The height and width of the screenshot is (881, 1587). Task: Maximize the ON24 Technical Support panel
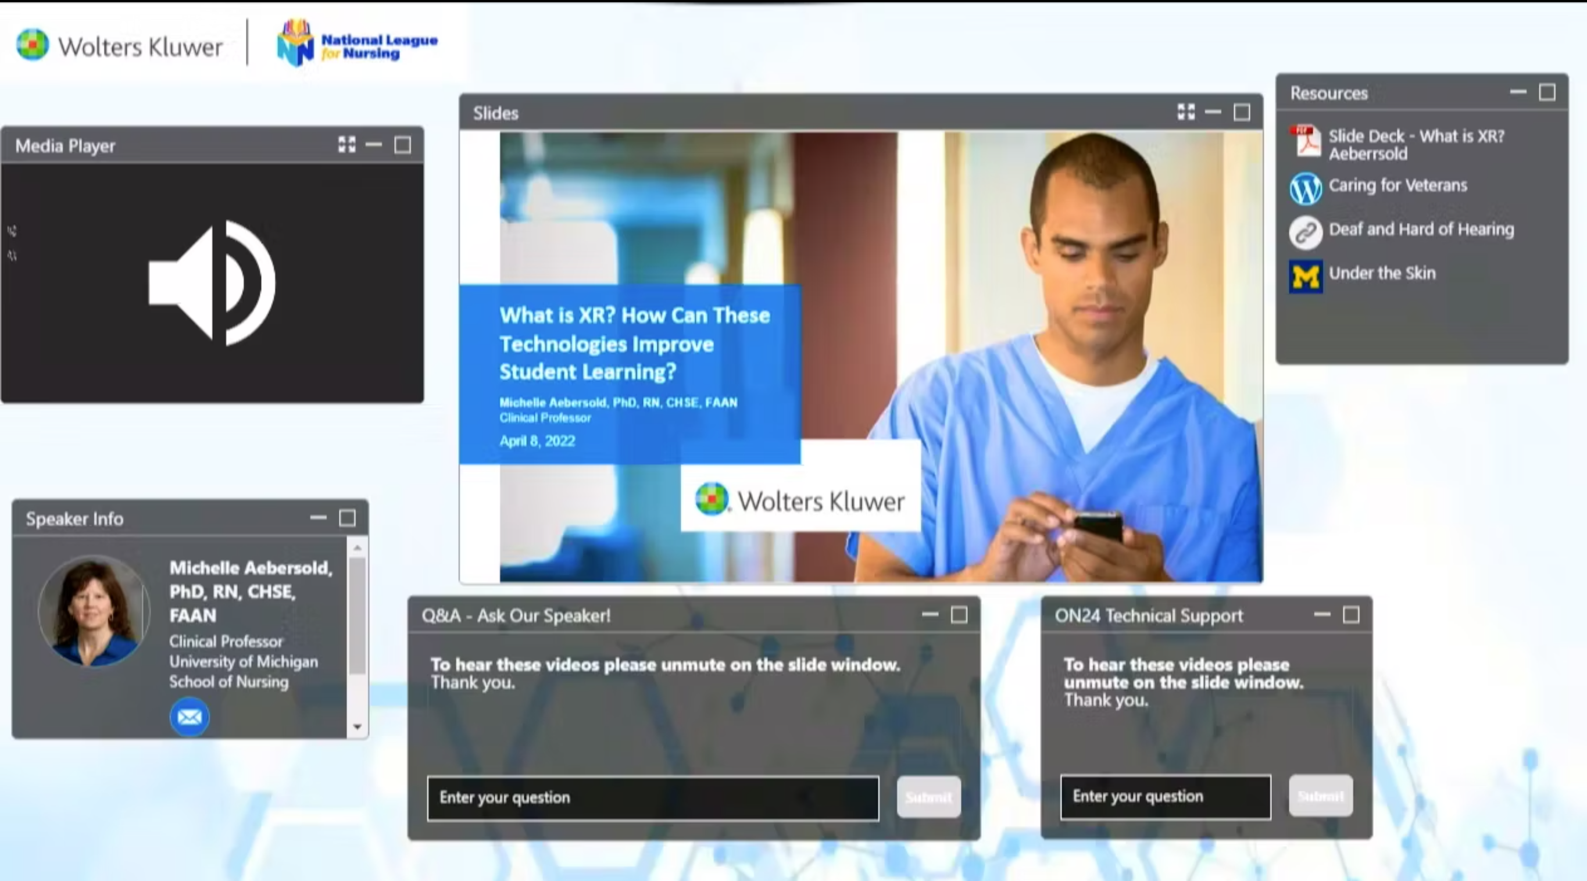click(1351, 614)
